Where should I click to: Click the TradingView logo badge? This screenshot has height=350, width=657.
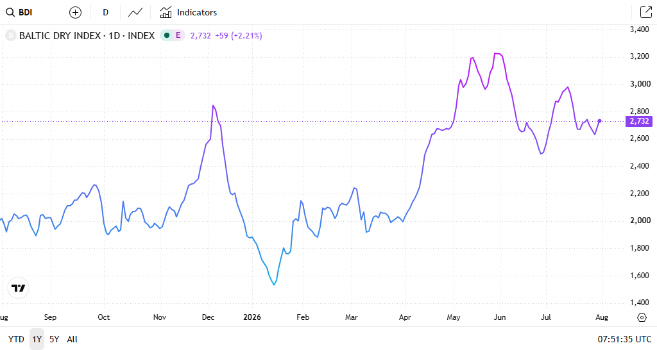coord(19,288)
